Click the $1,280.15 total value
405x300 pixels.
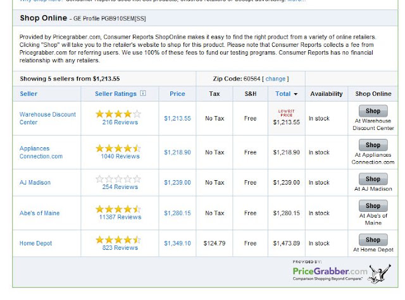[287, 213]
